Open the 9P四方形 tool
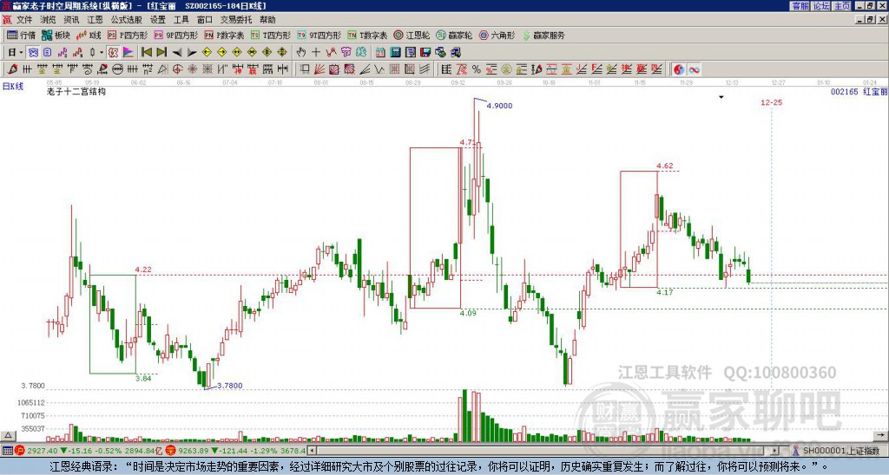 point(176,35)
